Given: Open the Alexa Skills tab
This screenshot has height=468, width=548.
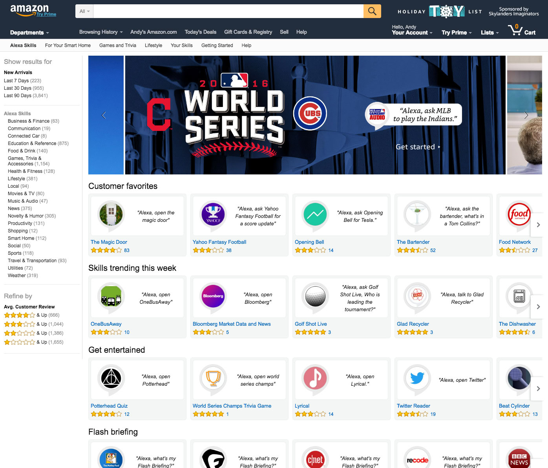Looking at the screenshot, I should pyautogui.click(x=23, y=45).
